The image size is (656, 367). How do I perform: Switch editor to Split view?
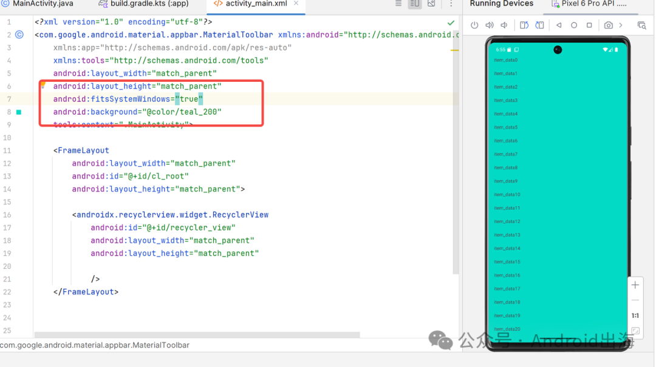pos(415,4)
